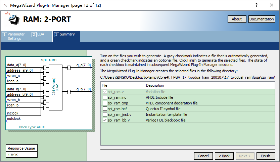Toggle the spi_ram_inst.v instantiation template checkbox

[x=105, y=114]
